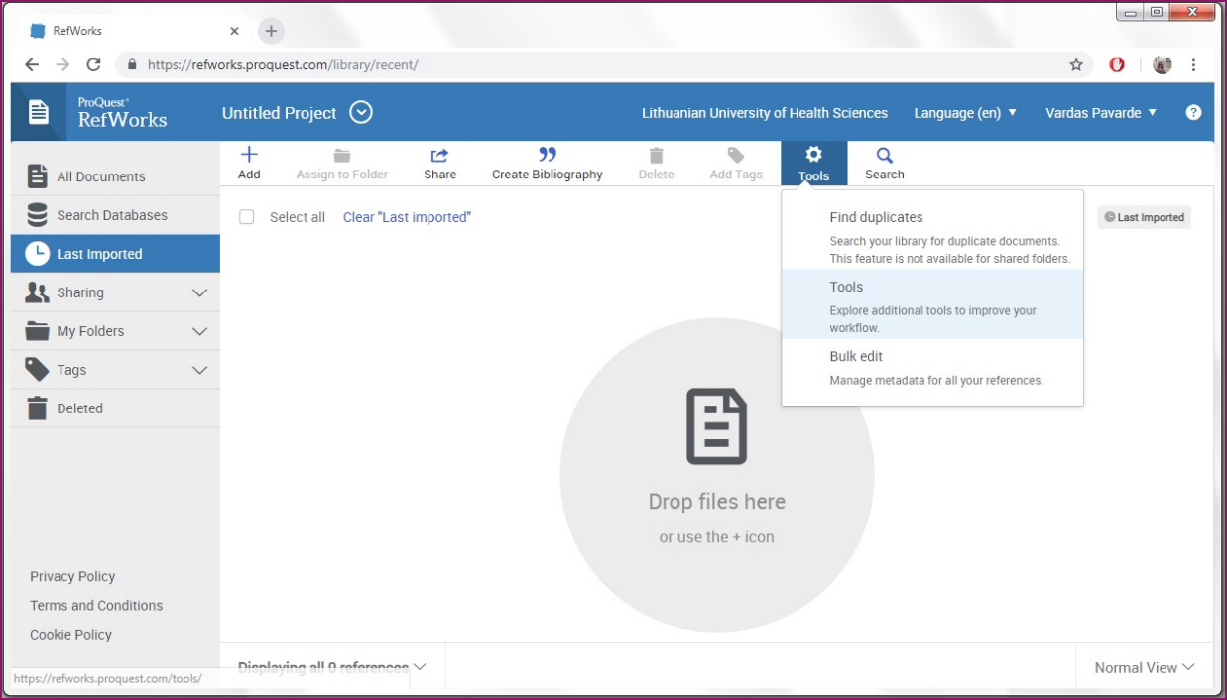
Task: Click the browser address bar
Action: [x=595, y=65]
